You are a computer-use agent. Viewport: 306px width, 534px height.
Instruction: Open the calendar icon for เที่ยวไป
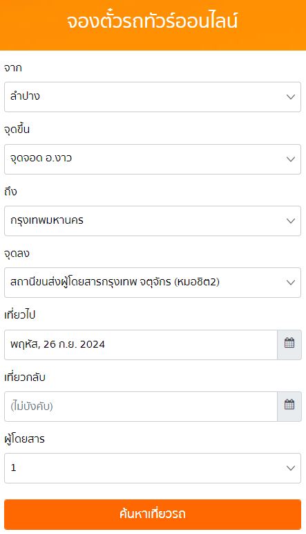click(x=289, y=344)
